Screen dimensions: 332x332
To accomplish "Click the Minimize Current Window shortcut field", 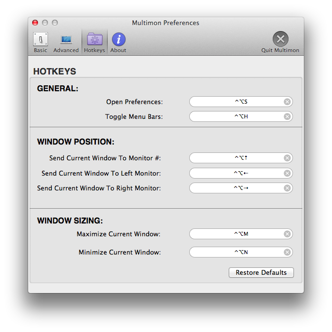I will (241, 252).
